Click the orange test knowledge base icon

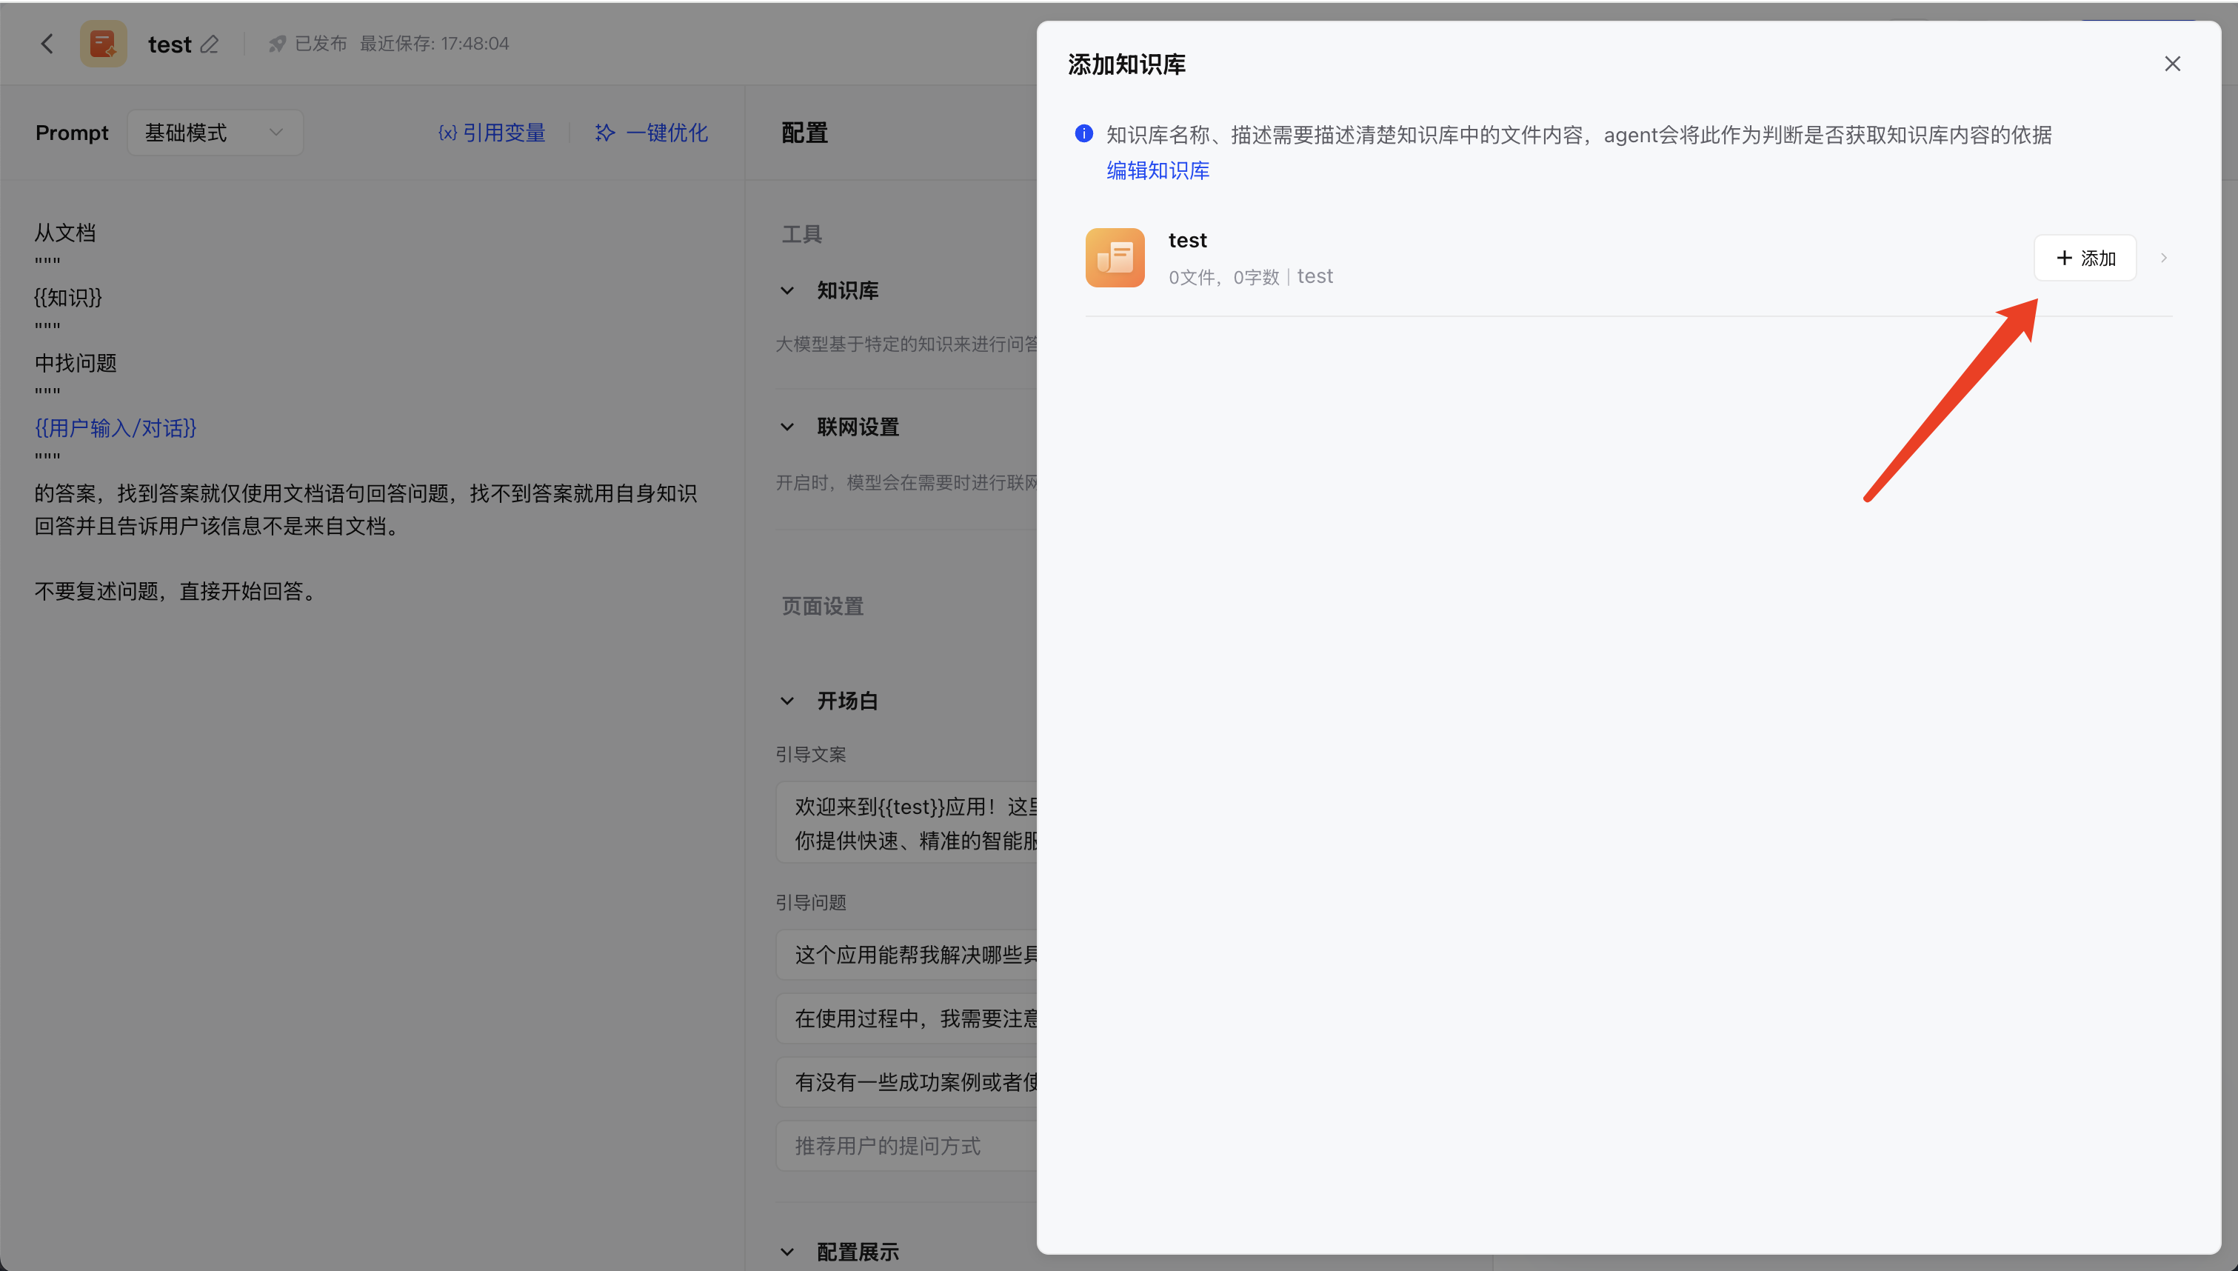click(1115, 256)
